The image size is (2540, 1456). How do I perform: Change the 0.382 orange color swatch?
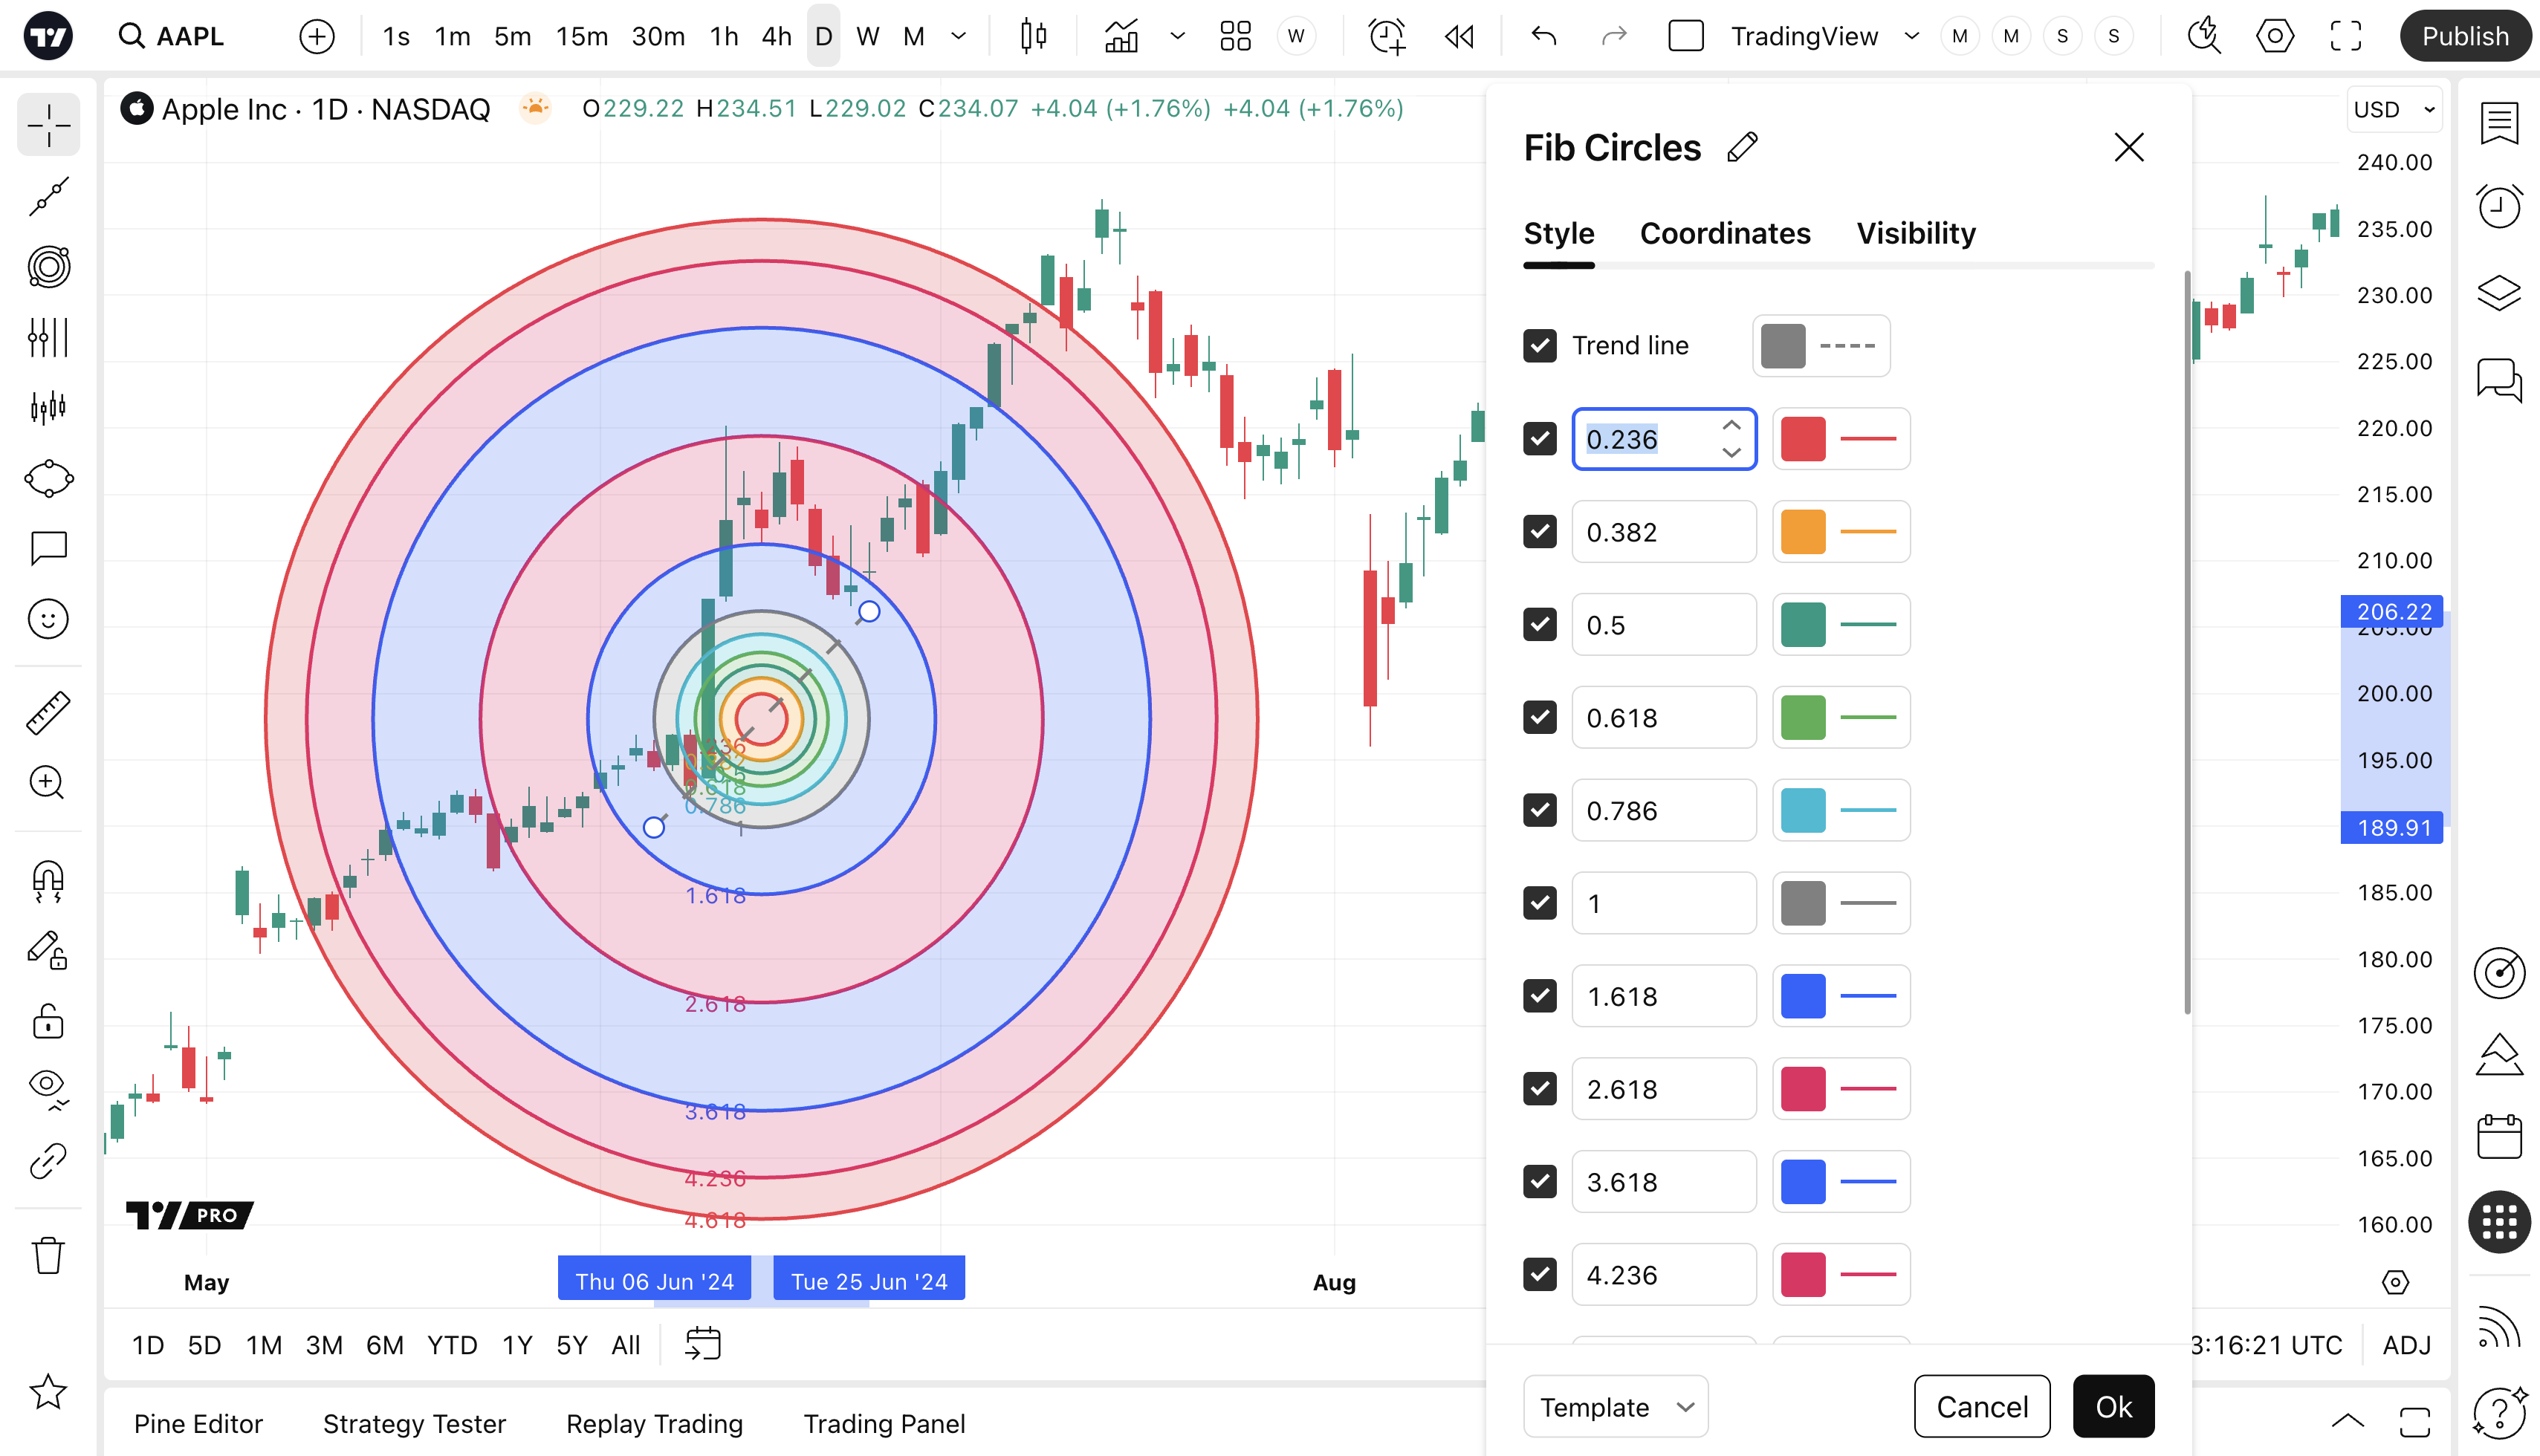point(1803,532)
